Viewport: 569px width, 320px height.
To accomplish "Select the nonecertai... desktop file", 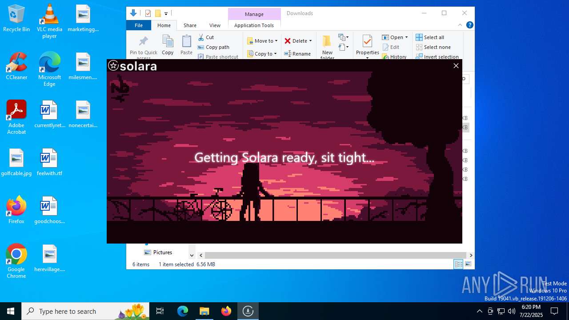I will pos(83,114).
